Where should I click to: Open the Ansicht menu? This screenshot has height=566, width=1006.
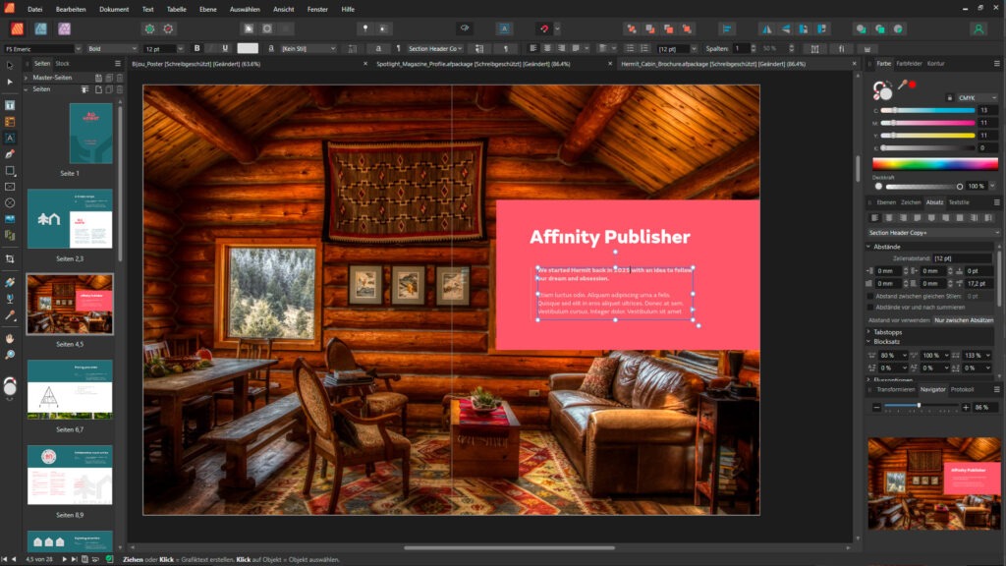coord(284,10)
